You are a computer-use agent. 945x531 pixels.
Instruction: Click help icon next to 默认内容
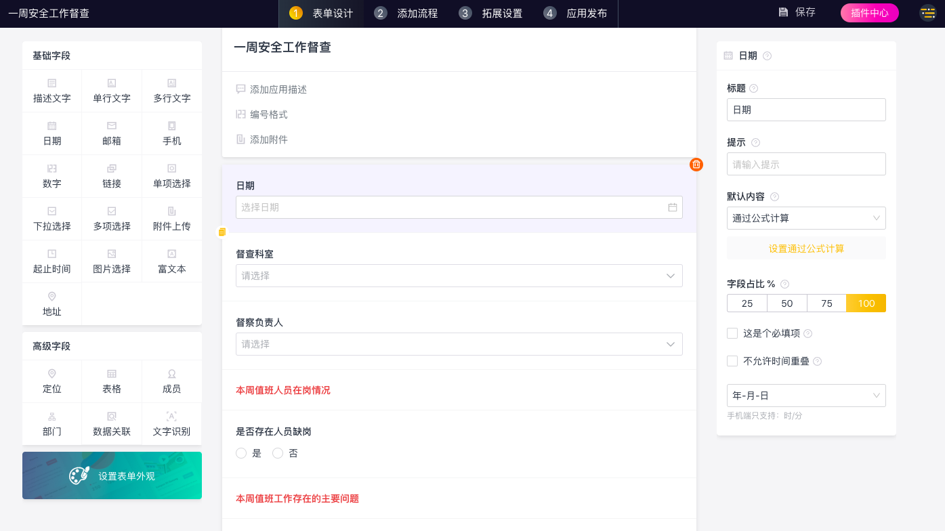[x=774, y=197]
